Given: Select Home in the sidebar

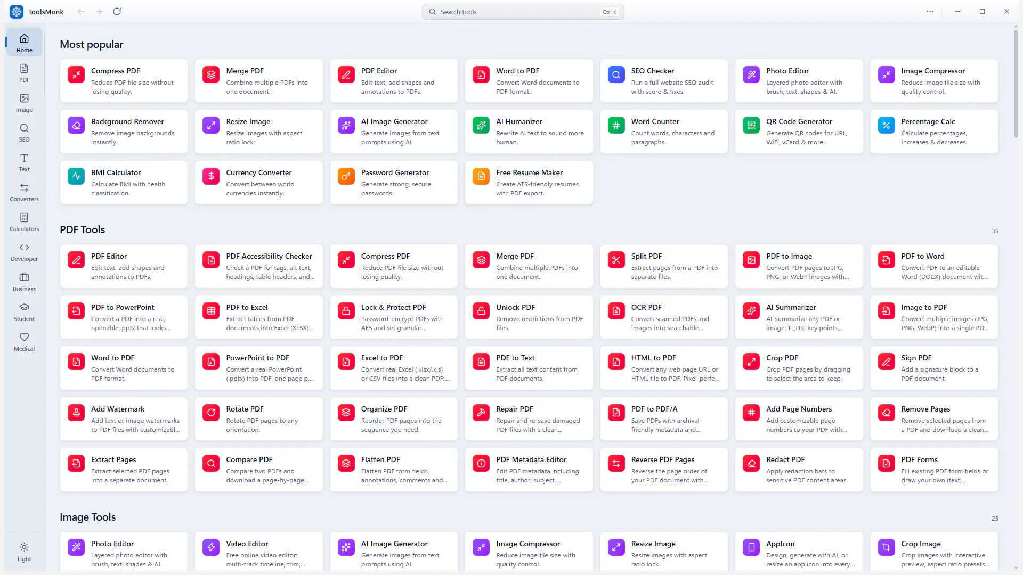Looking at the screenshot, I should (x=24, y=43).
